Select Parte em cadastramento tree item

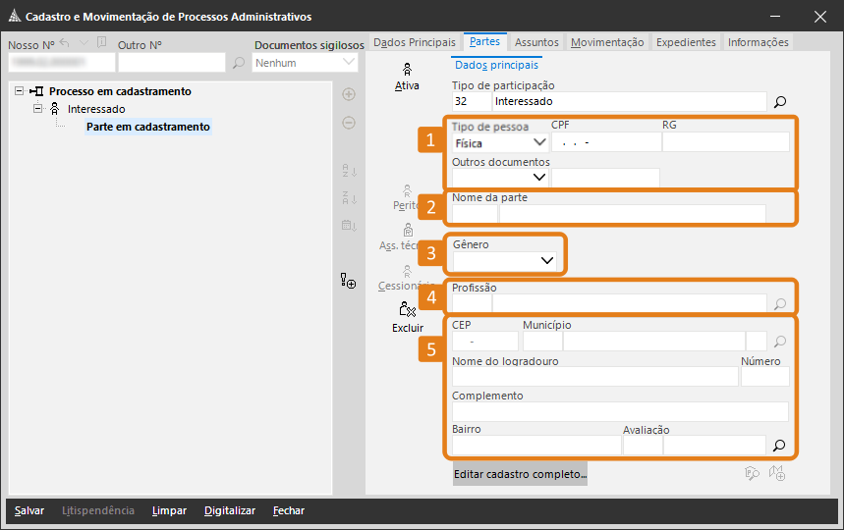tap(147, 127)
